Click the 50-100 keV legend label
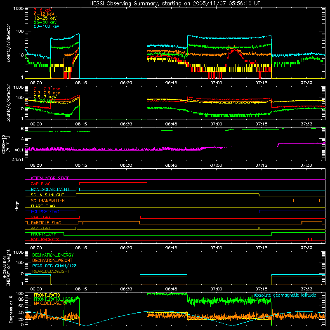The width and height of the screenshot is (330, 330). pyautogui.click(x=47, y=26)
